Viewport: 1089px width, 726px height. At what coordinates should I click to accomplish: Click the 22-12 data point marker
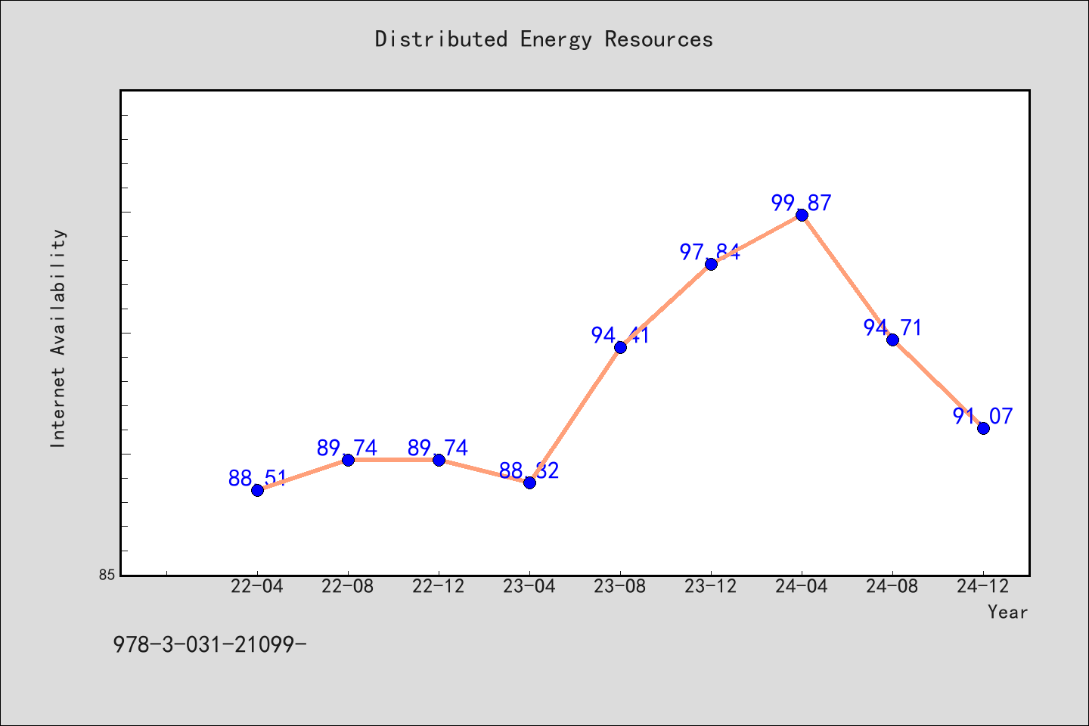pyautogui.click(x=439, y=460)
